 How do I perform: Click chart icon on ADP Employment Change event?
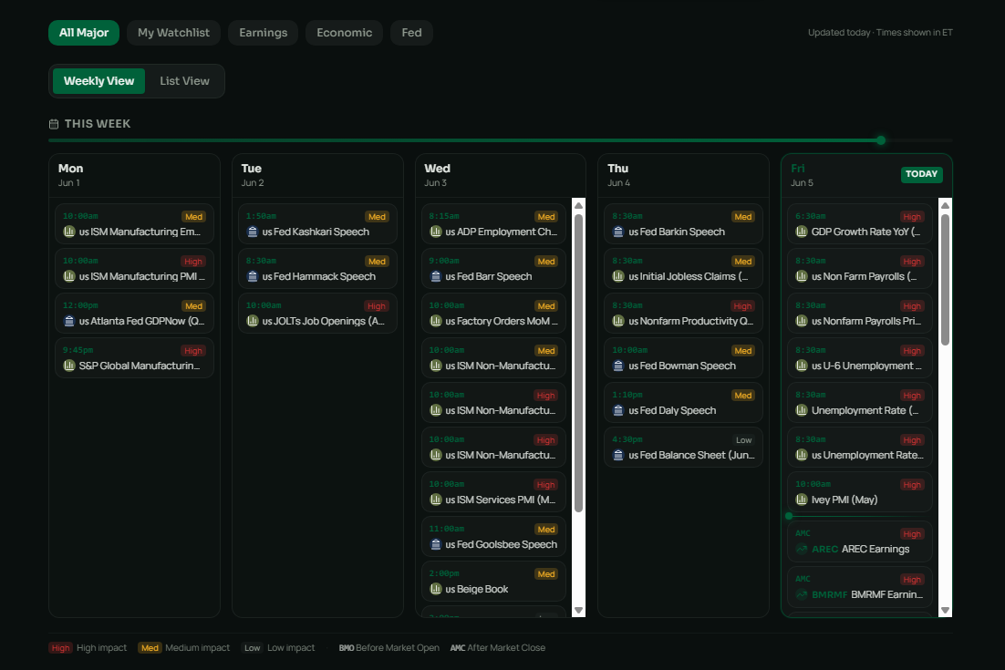[436, 232]
